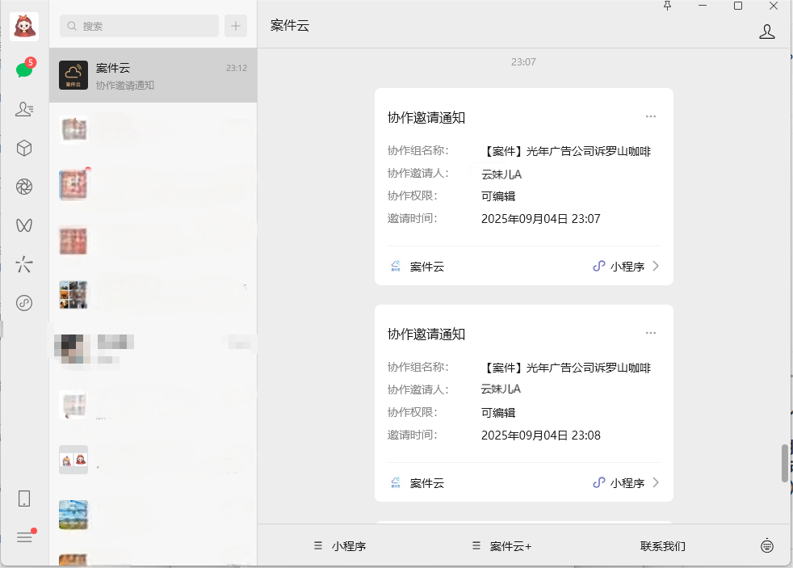
Task: Click the phone icon in the sidebar
Action: (x=24, y=499)
